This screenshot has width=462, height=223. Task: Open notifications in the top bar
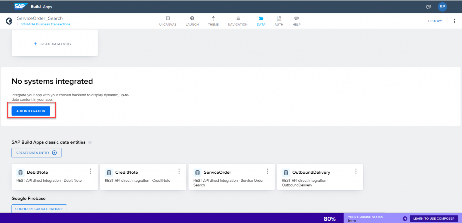pyautogui.click(x=428, y=7)
